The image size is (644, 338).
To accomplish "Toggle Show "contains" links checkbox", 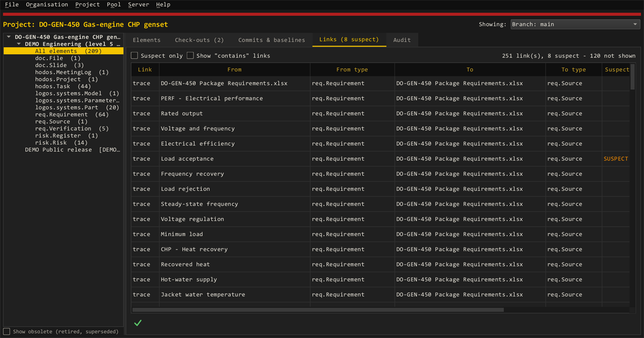I will coord(190,55).
